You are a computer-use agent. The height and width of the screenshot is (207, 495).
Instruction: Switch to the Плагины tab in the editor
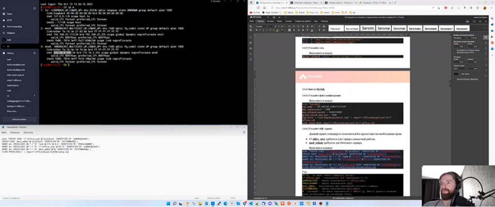tap(324, 21)
